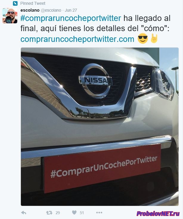The width and height of the screenshot is (183, 219).
Task: Click the escolano display name
Action: tap(30, 10)
